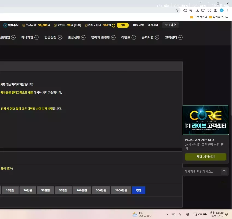The image size is (232, 219).
Task: Open the notification bell in the taskbar
Action: point(227,214)
